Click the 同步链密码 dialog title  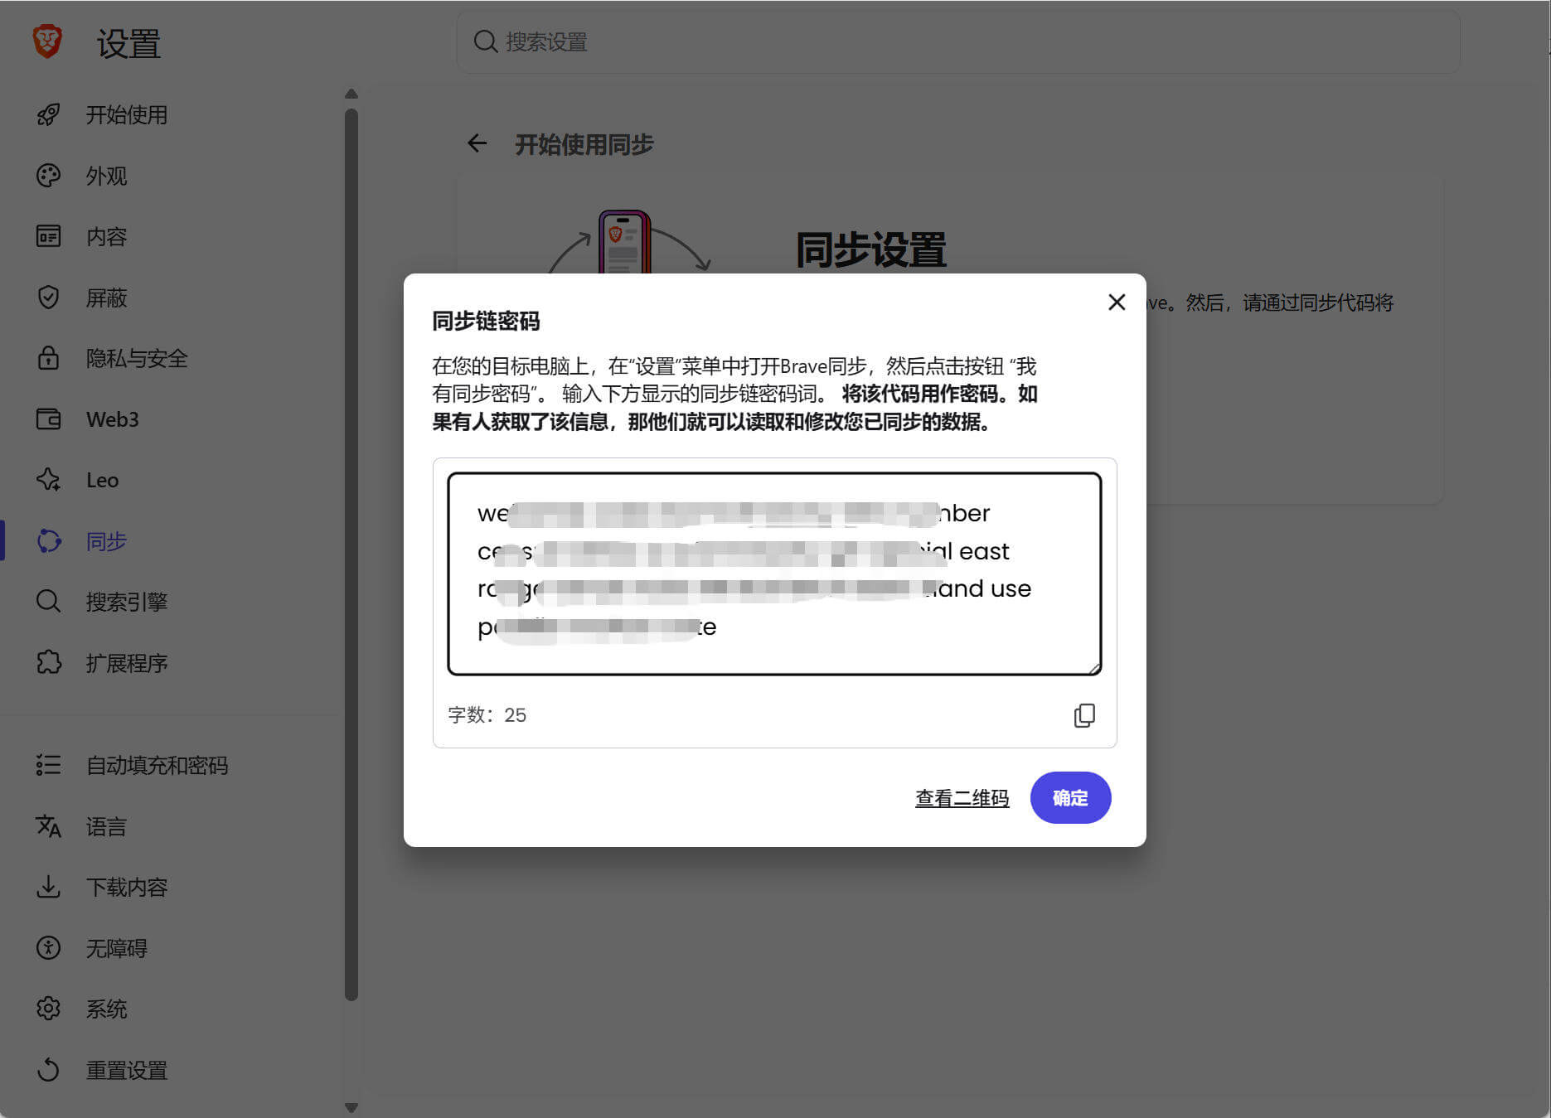(x=486, y=321)
